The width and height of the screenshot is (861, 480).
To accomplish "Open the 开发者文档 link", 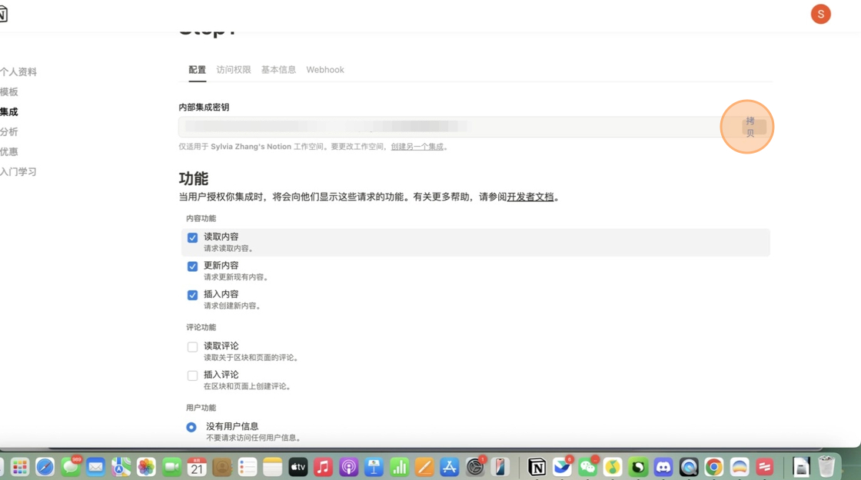I will tap(530, 197).
